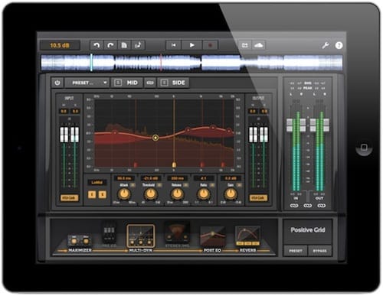Click the OUTPUT section right fader handle
This screenshot has width=383, height=296.
coord(264,135)
